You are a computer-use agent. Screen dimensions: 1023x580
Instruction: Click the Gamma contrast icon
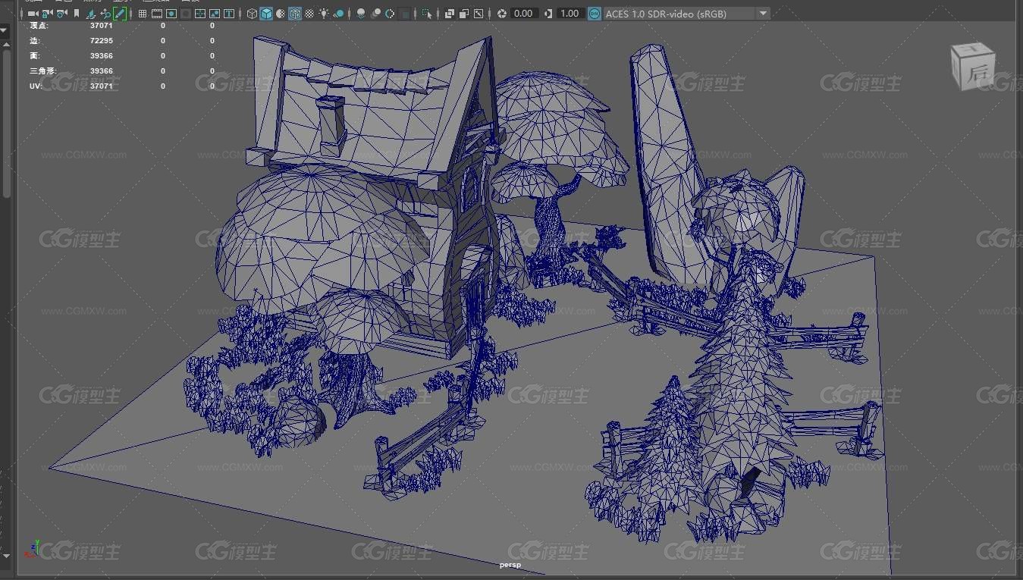(548, 14)
